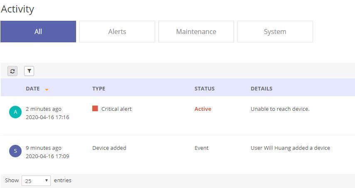
Task: Open the activity filter options
Action: (x=29, y=71)
